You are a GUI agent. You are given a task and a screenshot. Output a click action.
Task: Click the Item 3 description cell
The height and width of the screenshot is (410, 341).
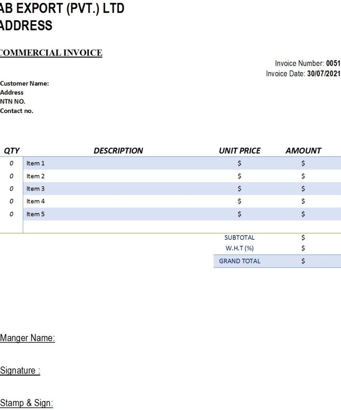118,189
